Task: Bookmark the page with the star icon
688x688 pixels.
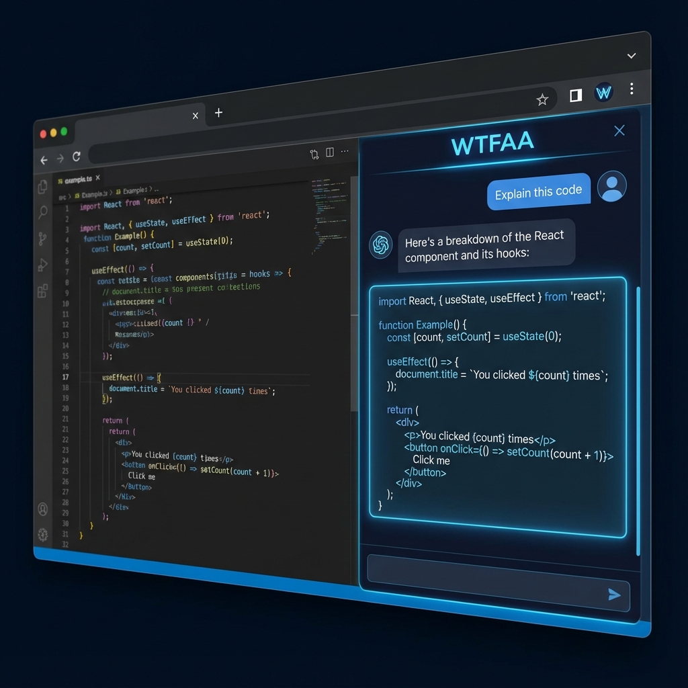Action: tap(542, 99)
